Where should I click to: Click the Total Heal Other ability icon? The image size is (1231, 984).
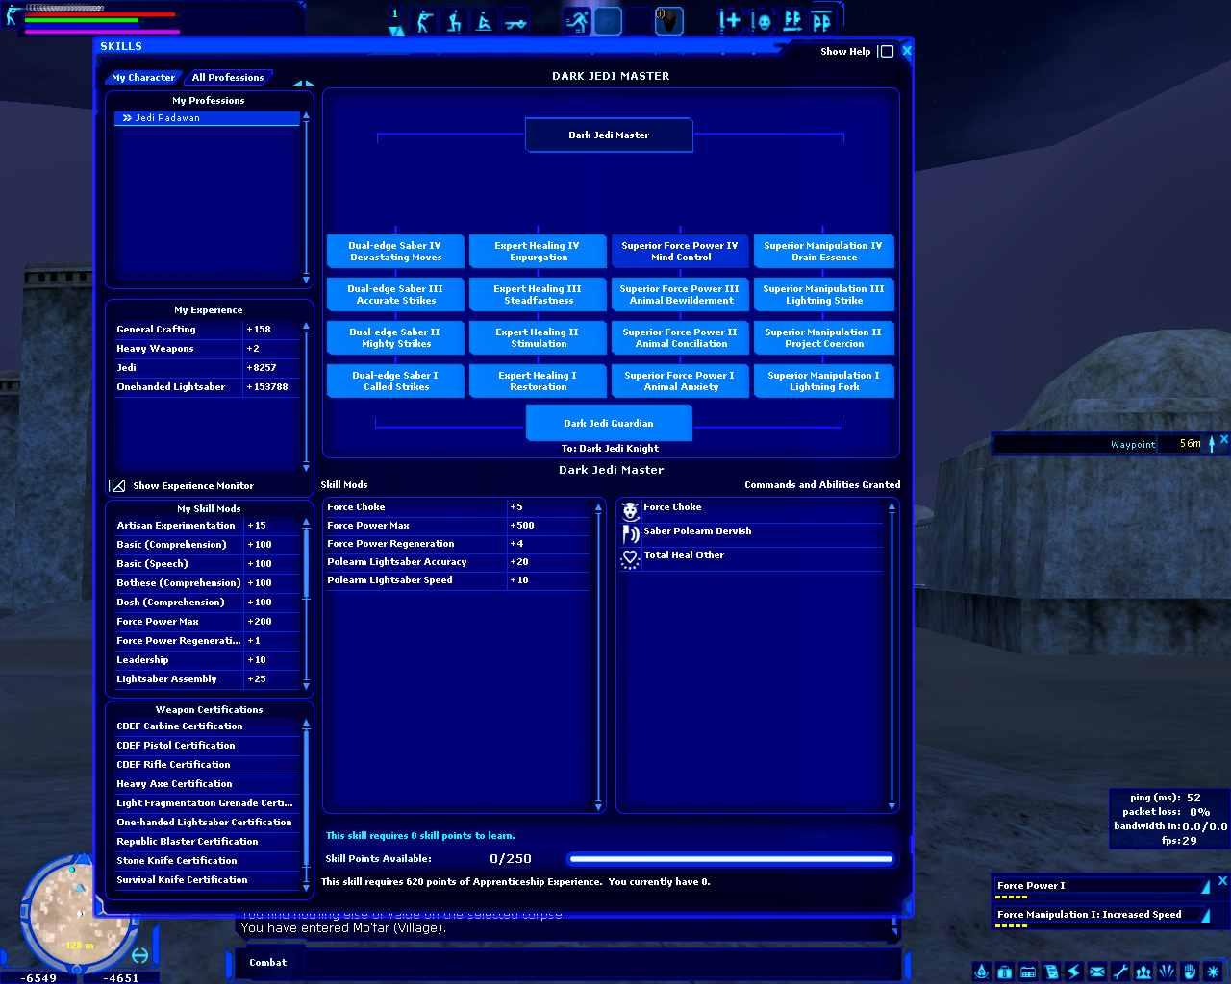coord(630,558)
